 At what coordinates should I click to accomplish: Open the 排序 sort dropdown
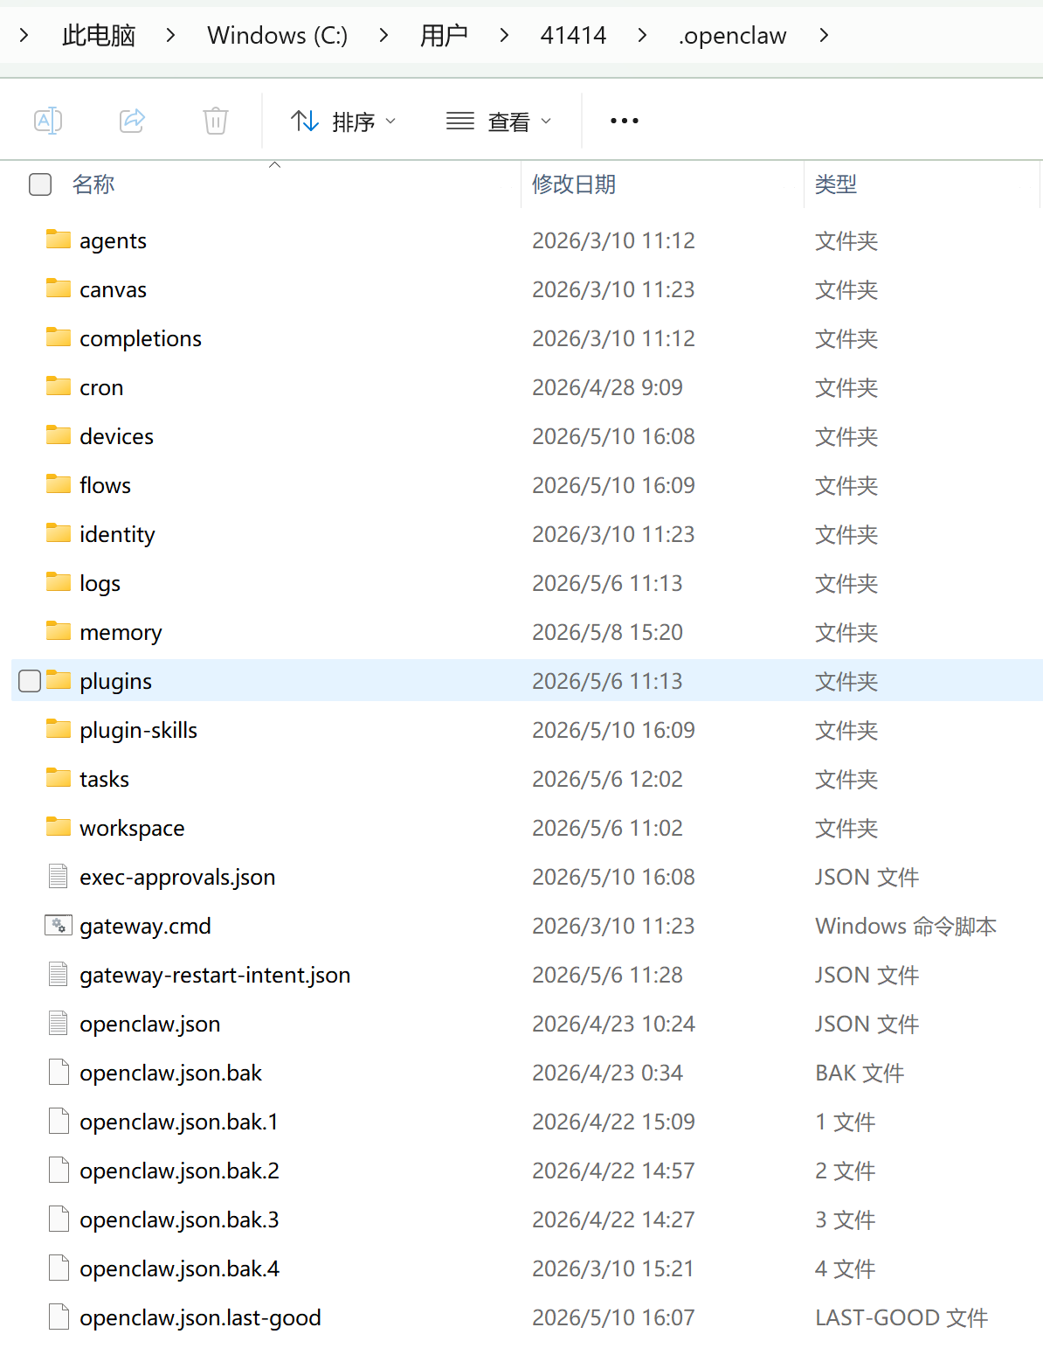pos(343,121)
